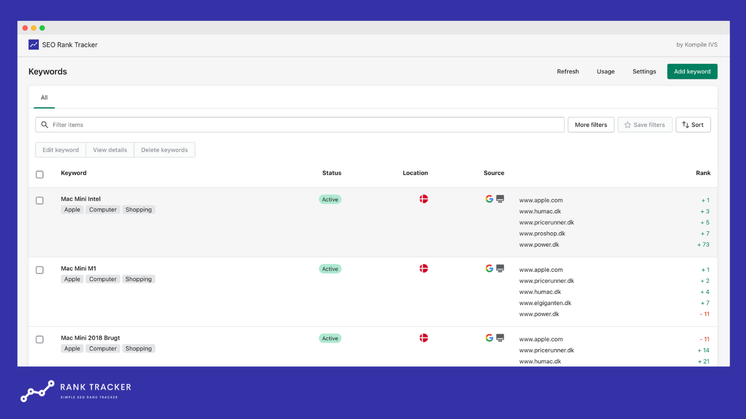Click desktop device icon for Mac Mini M1
This screenshot has height=419, width=746.
tap(500, 268)
